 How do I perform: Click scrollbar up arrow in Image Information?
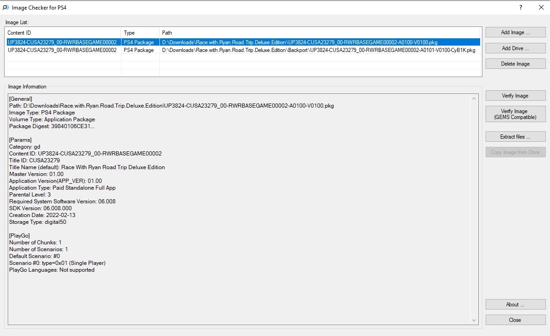click(x=475, y=98)
